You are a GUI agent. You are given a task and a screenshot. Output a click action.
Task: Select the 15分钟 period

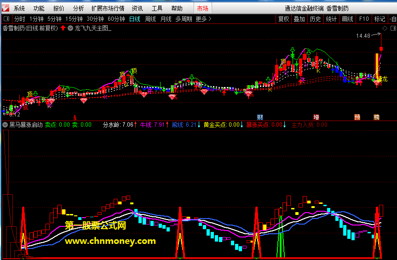(x=74, y=19)
